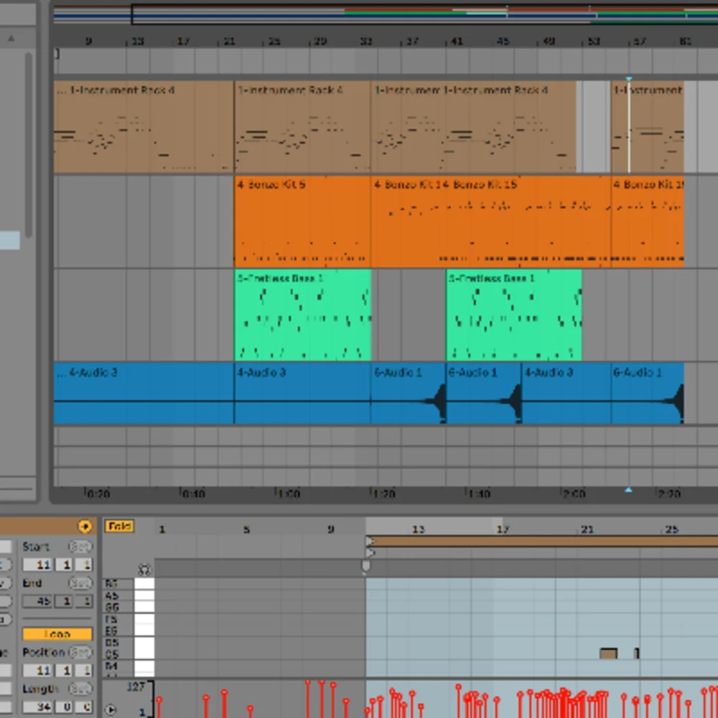The width and height of the screenshot is (718, 718).
Task: Click the Start bars field showing 11
Action: pos(37,564)
